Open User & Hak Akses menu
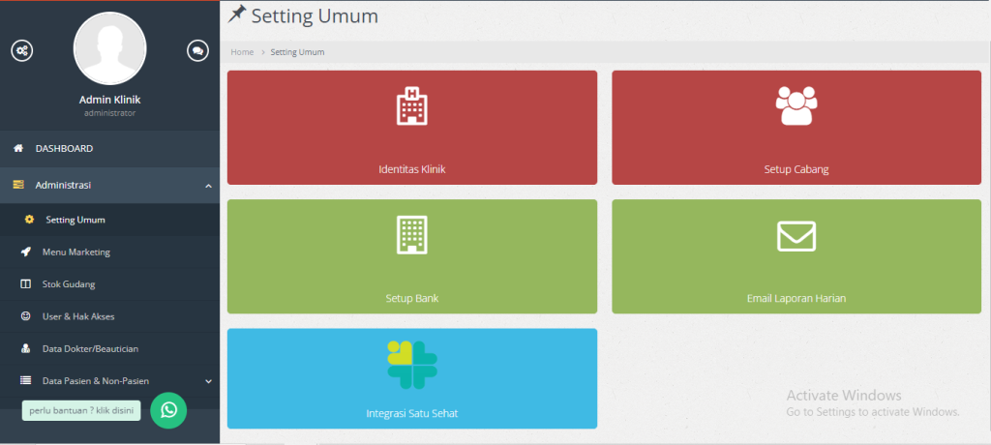The width and height of the screenshot is (991, 445). click(78, 316)
